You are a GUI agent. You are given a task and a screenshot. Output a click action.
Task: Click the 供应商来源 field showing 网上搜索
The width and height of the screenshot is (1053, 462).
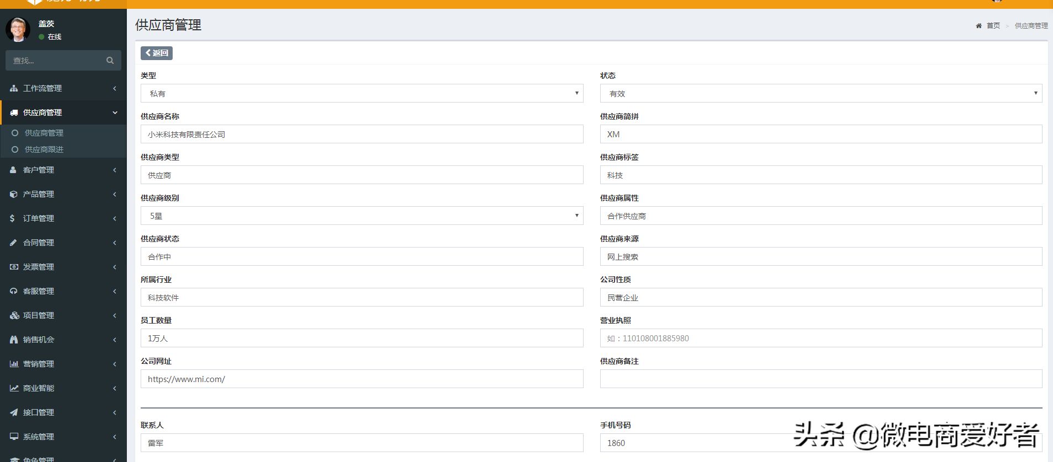pos(821,256)
